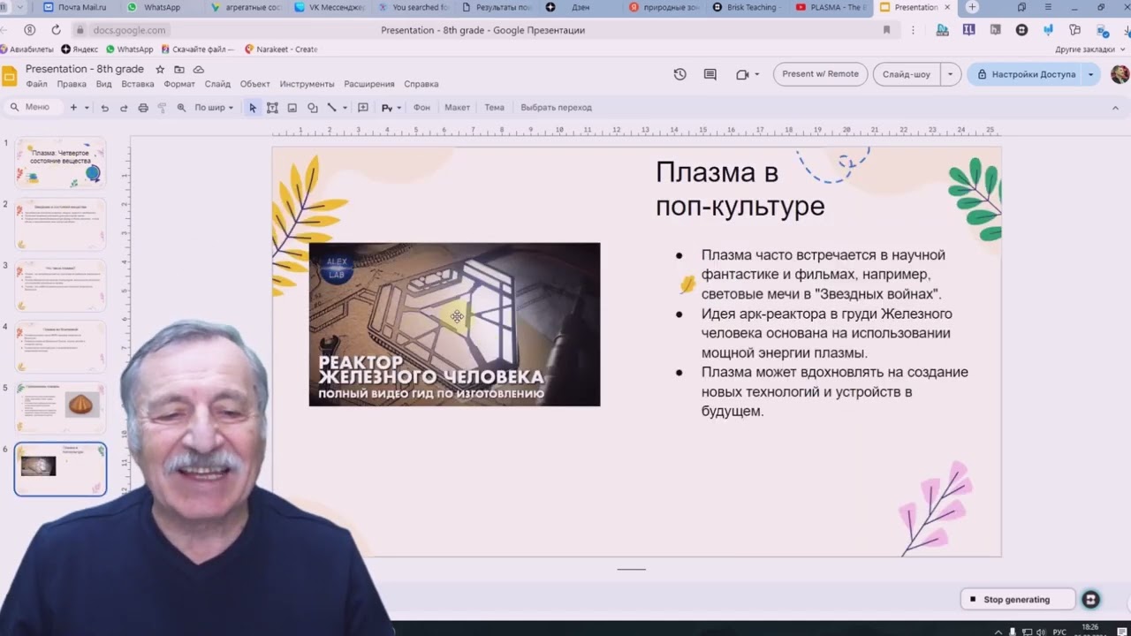Open the Расширения menu
The width and height of the screenshot is (1131, 636).
pyautogui.click(x=369, y=84)
